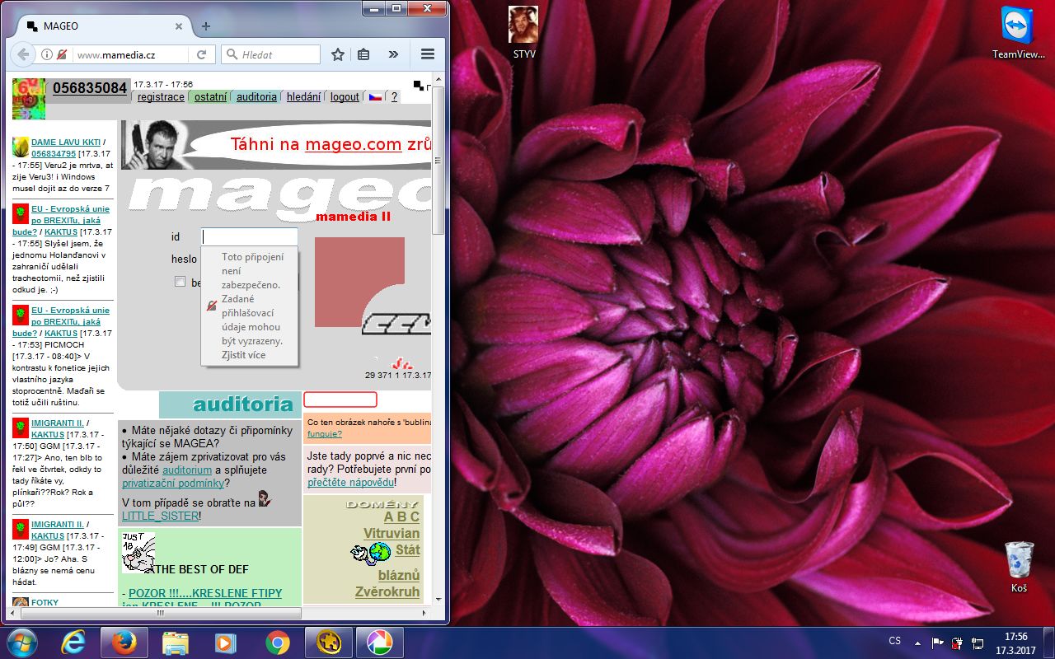Open the Windows Start menu

click(x=22, y=643)
